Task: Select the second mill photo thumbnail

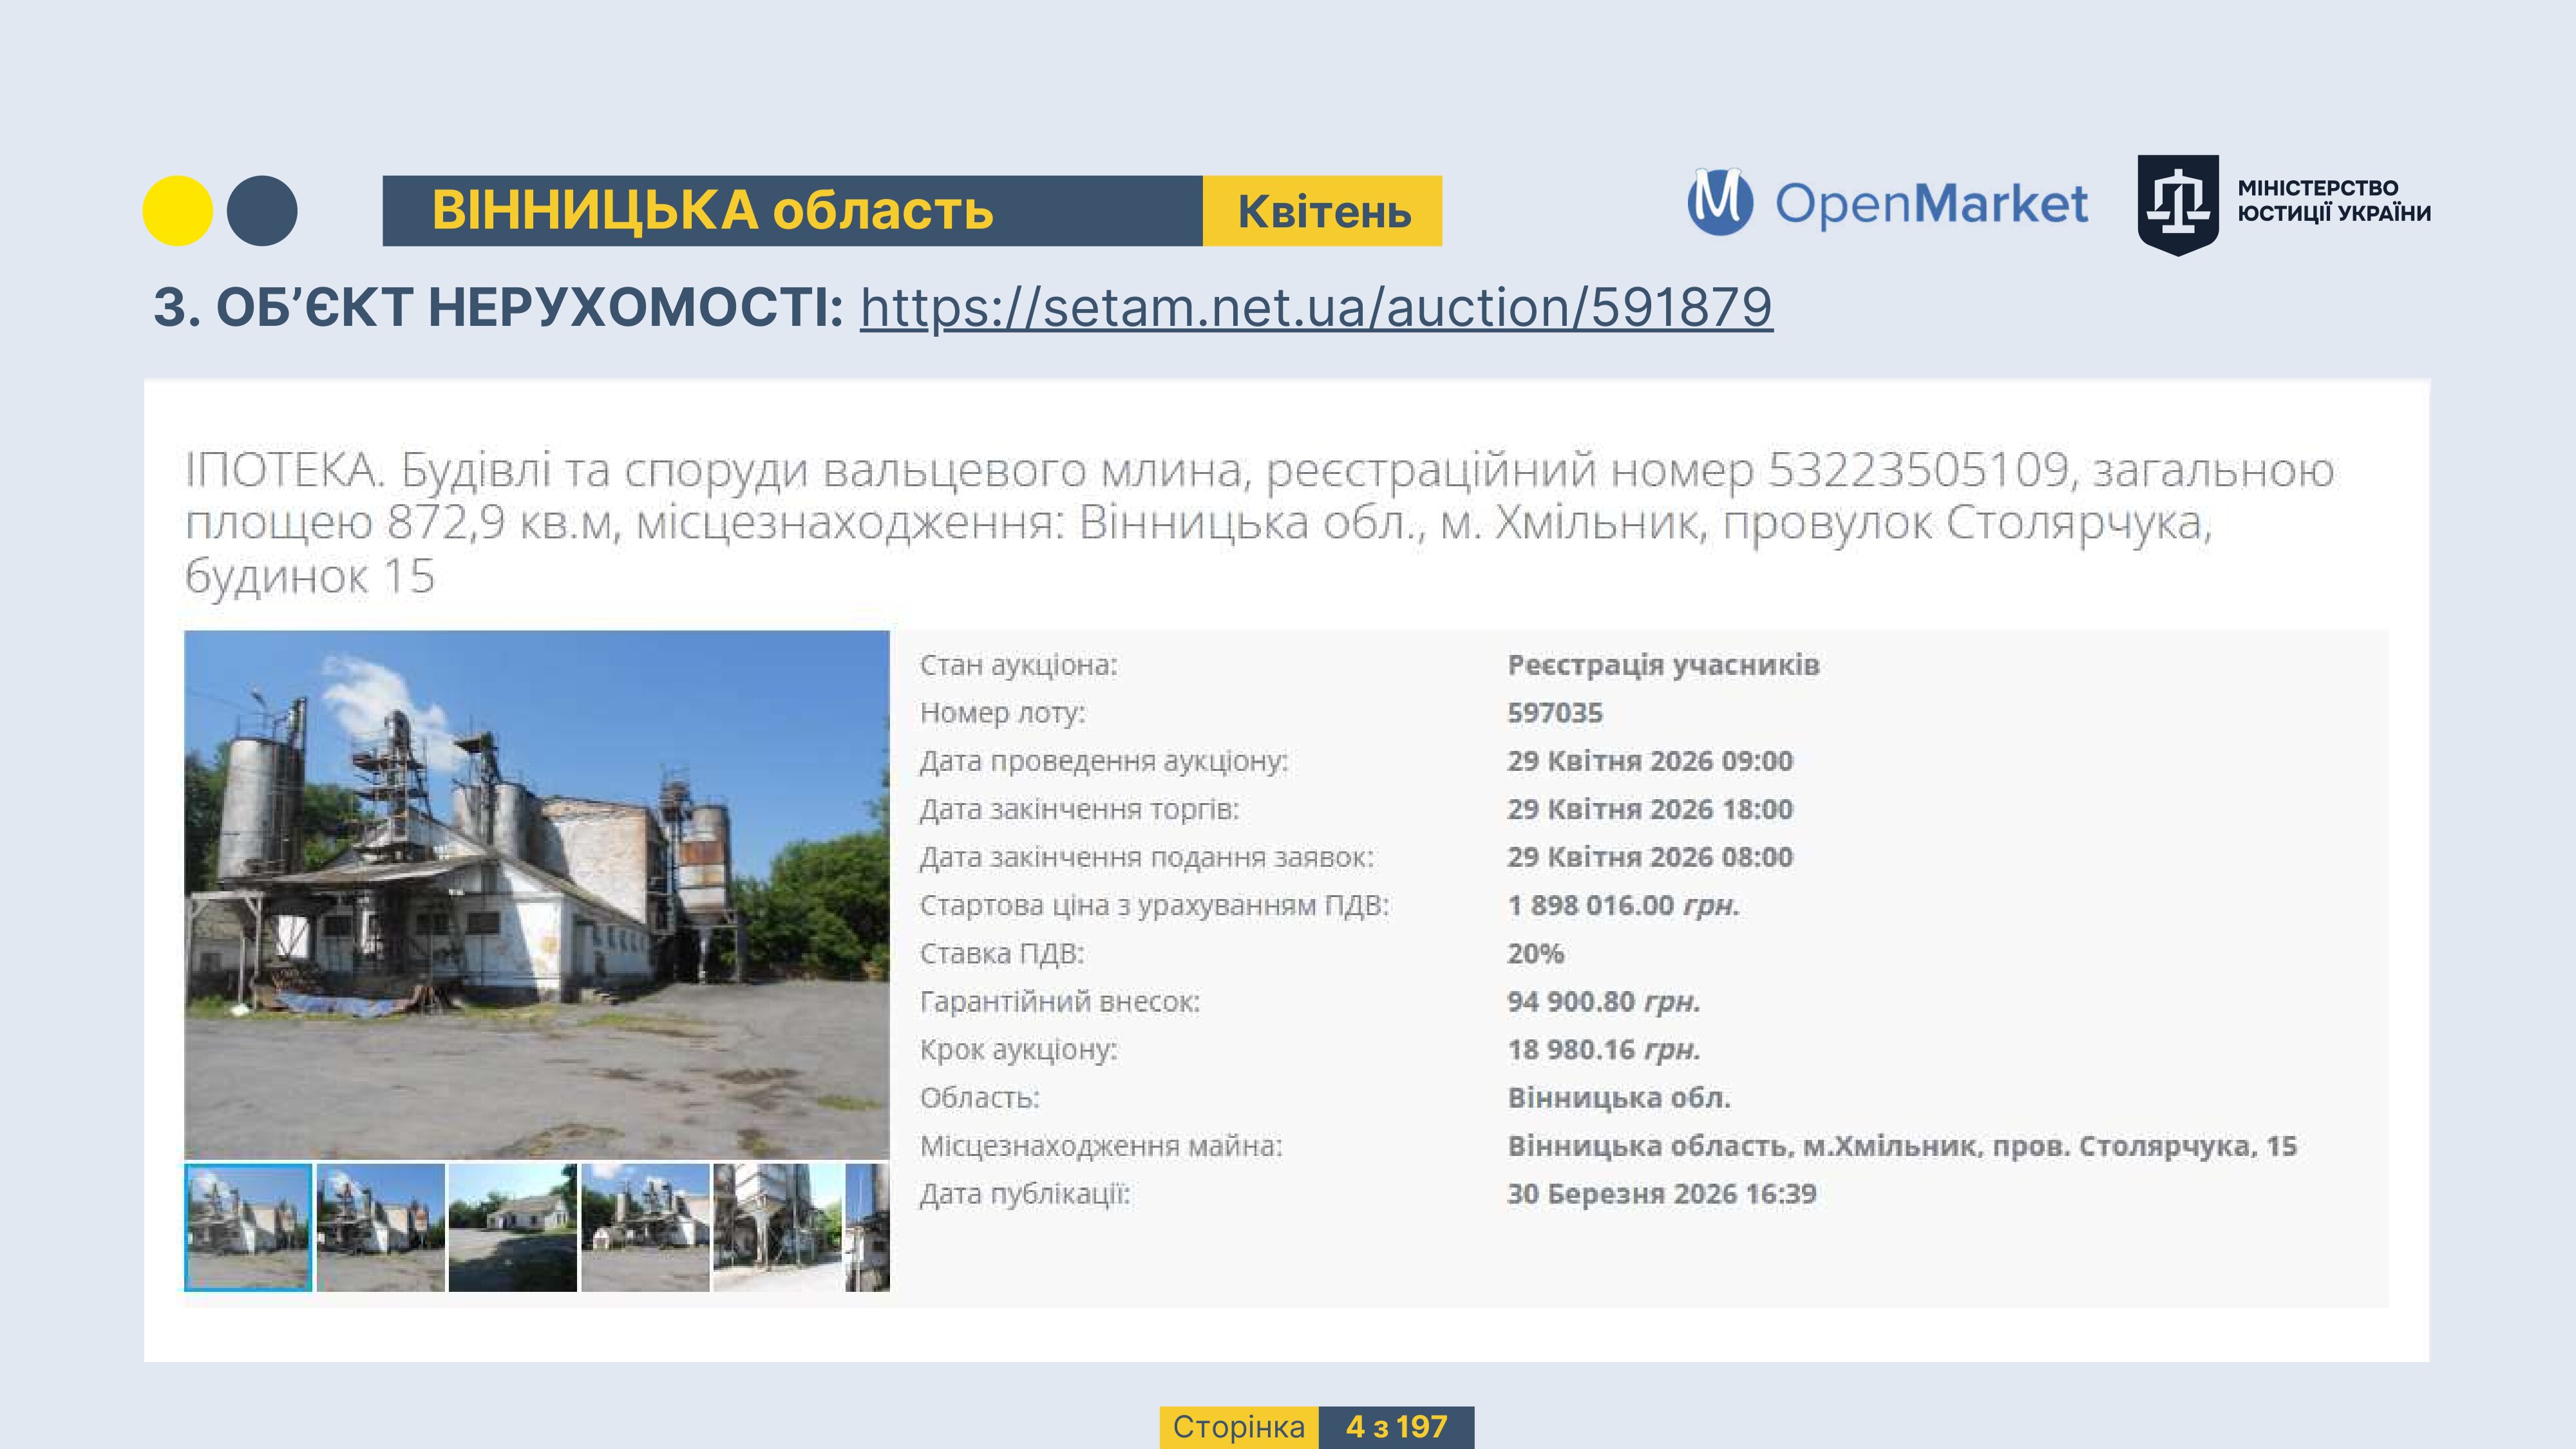Action: [380, 1227]
